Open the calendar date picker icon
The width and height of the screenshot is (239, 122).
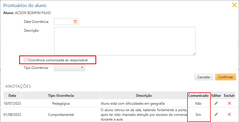tap(75, 21)
